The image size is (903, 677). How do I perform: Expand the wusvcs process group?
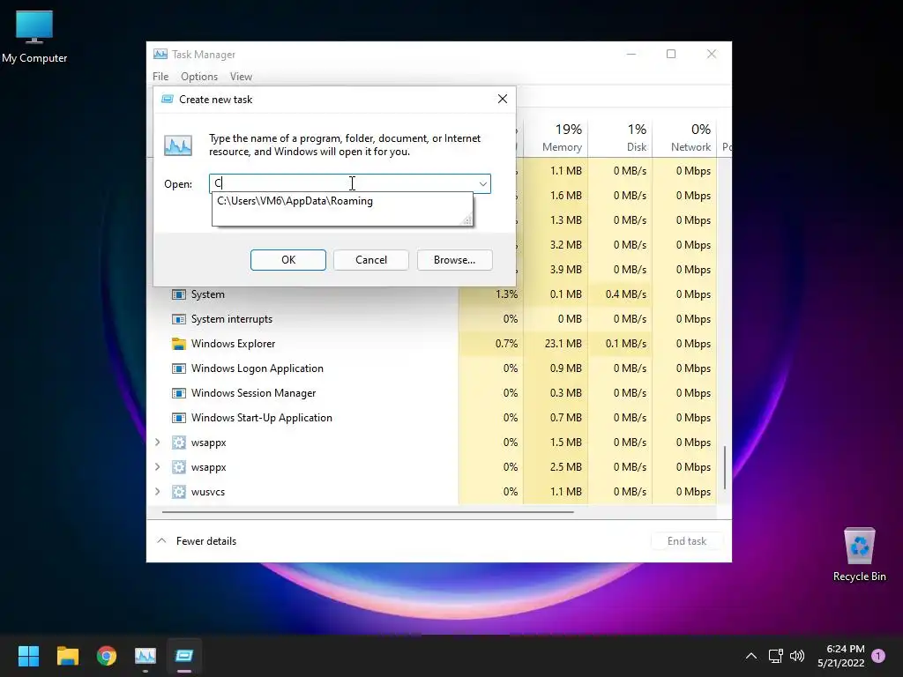coord(158,492)
